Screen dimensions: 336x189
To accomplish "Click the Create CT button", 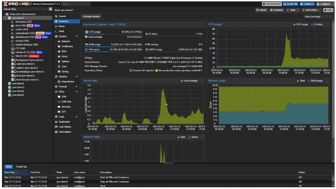I will (307, 4).
